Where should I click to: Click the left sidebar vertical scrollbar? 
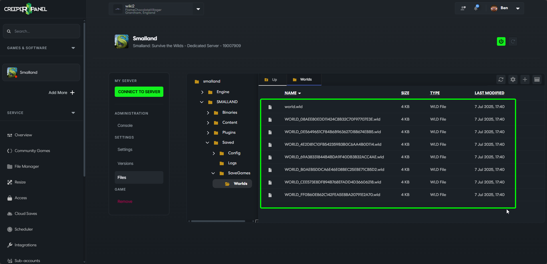pyautogui.click(x=84, y=100)
